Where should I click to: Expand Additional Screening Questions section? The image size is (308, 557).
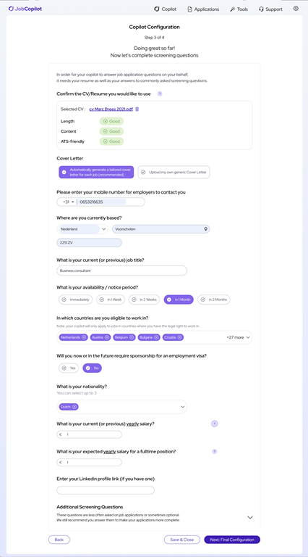point(250,518)
